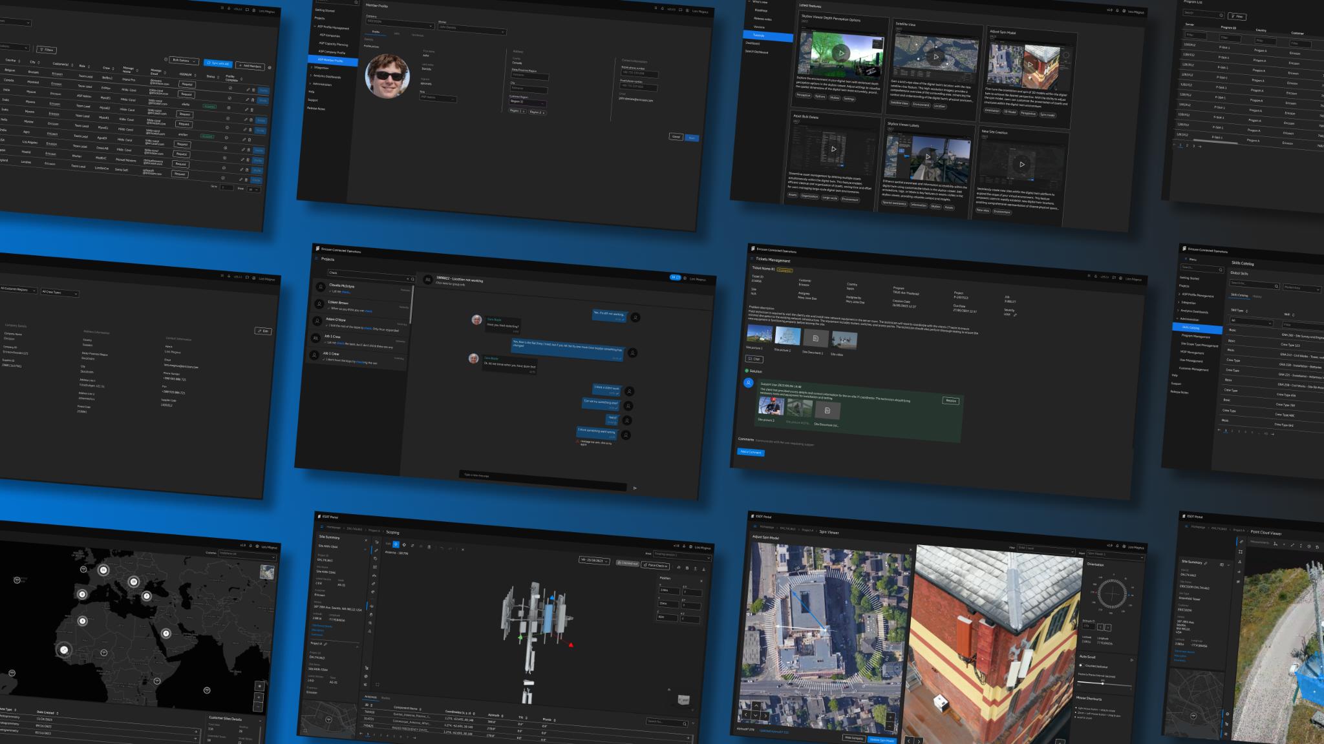Toggle the blue switch in chat window header
The image size is (1324, 744).
point(675,278)
